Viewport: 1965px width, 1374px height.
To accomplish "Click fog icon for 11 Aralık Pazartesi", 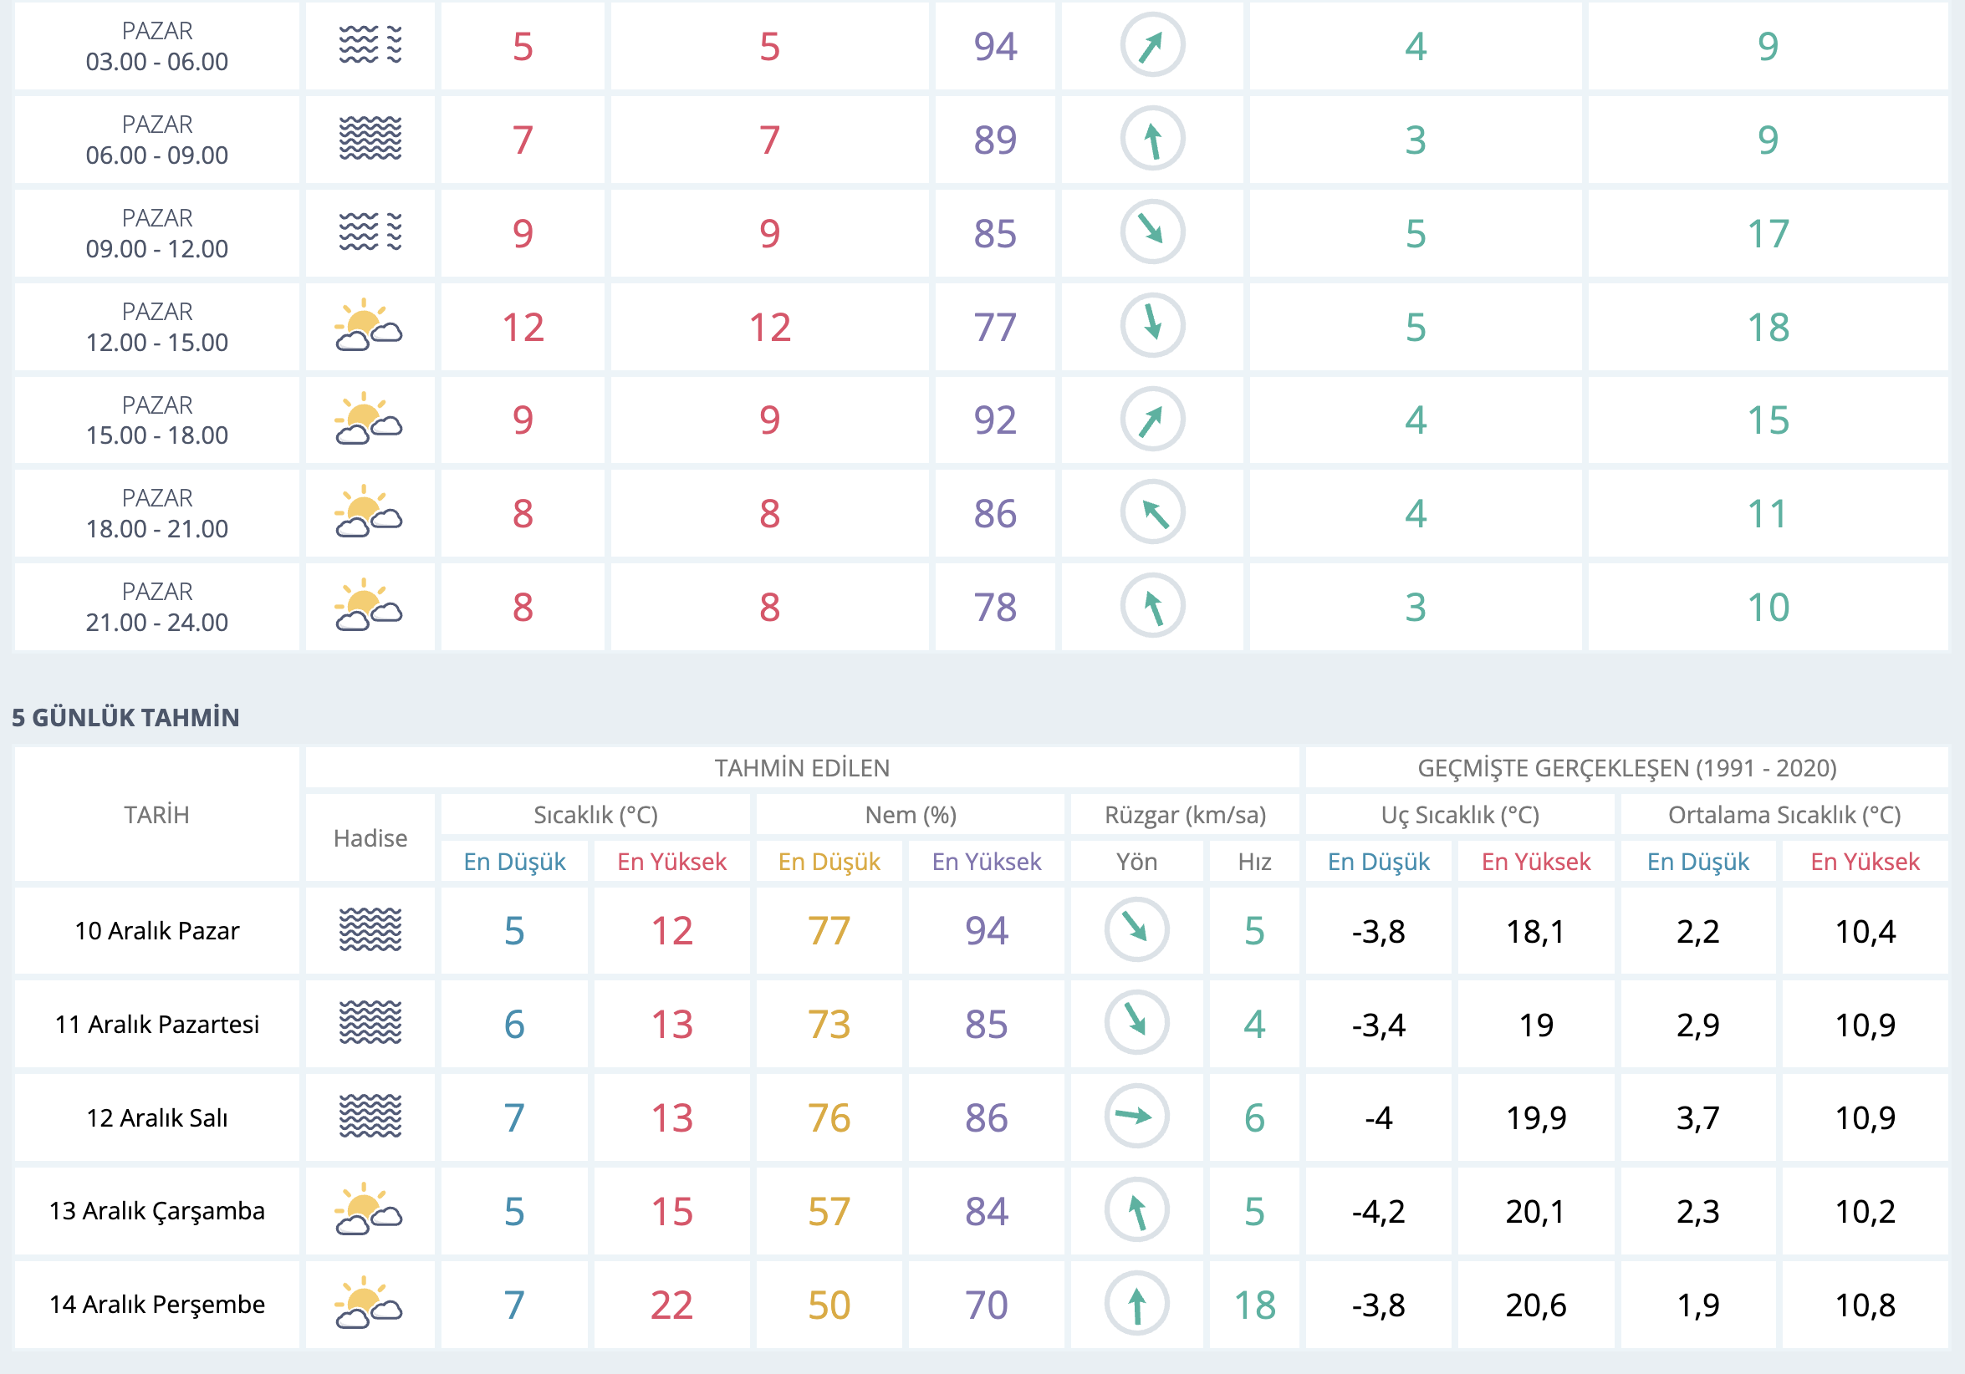I will (x=370, y=1023).
